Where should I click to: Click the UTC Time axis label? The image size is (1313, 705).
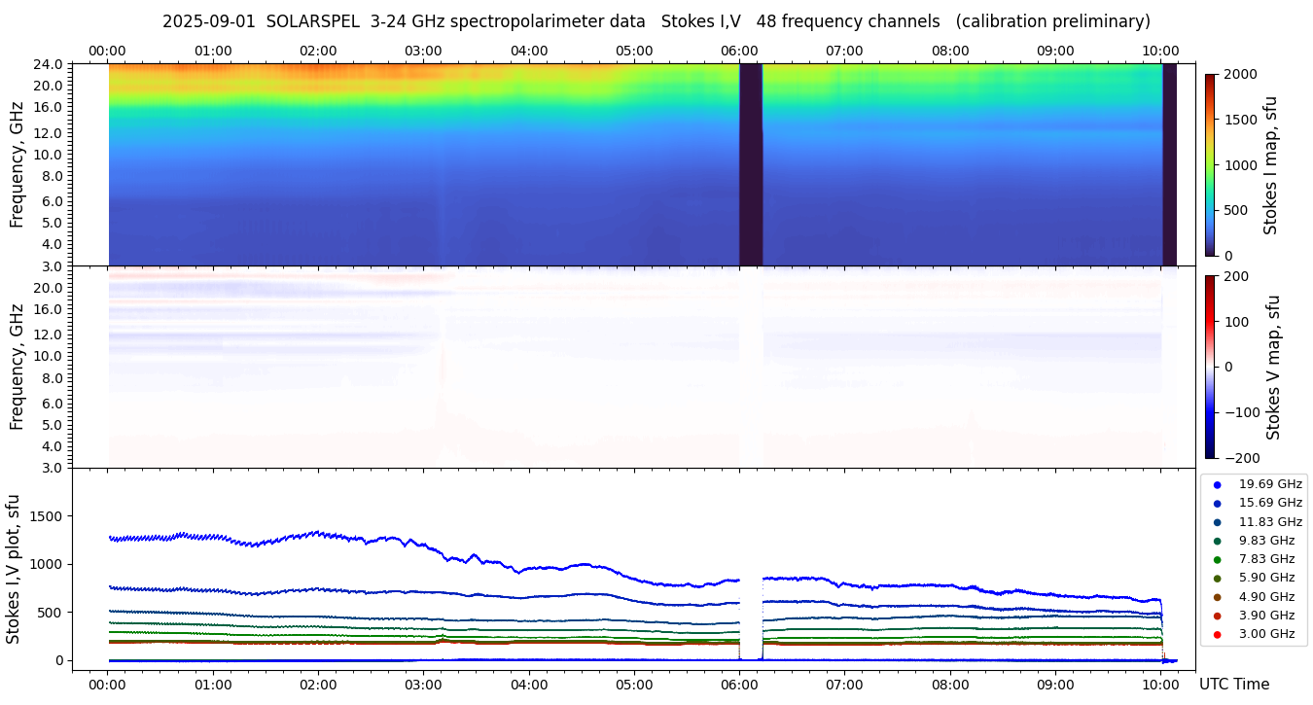pos(1233,684)
